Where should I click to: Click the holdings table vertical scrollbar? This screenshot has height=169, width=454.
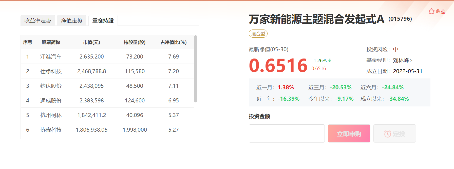[x=195, y=69]
